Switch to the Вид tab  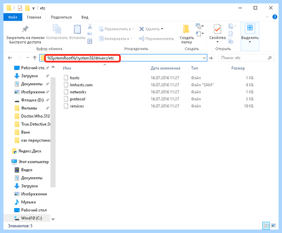point(85,17)
